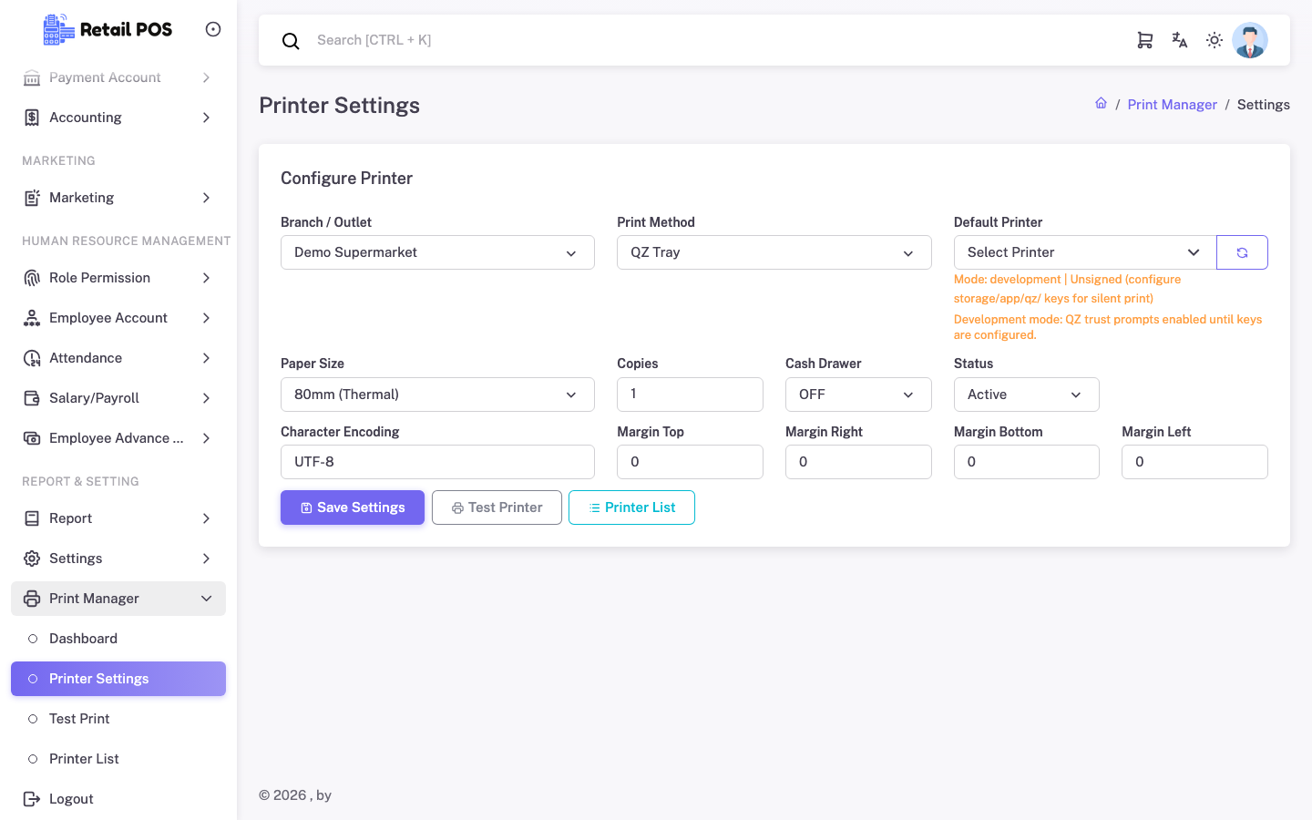
Task: Follow the Print Manager breadcrumb link
Action: click(1173, 105)
